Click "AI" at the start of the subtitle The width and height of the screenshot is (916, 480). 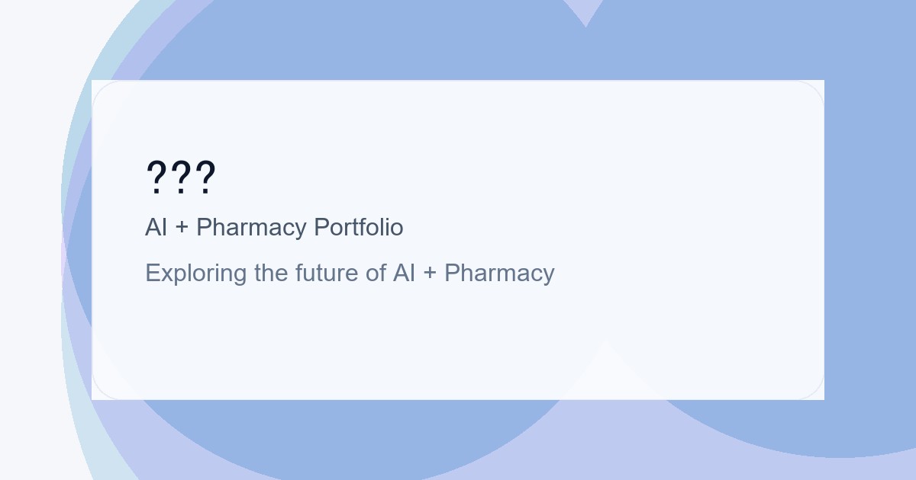pyautogui.click(x=156, y=227)
